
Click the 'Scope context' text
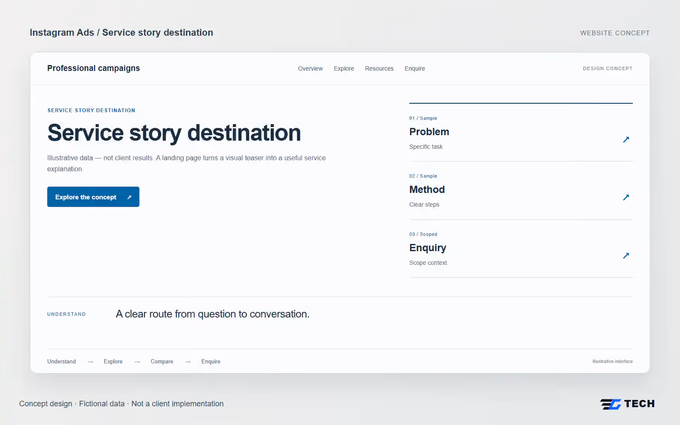pos(428,263)
